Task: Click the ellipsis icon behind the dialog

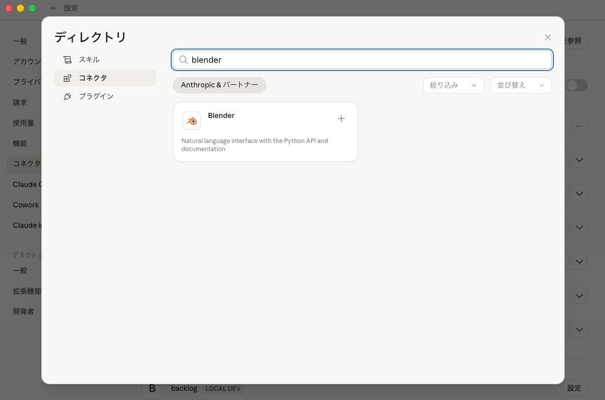Action: [579, 126]
